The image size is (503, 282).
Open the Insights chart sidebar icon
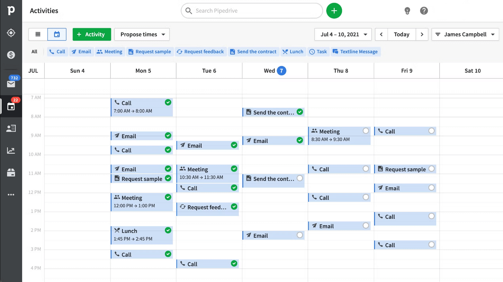click(x=11, y=150)
